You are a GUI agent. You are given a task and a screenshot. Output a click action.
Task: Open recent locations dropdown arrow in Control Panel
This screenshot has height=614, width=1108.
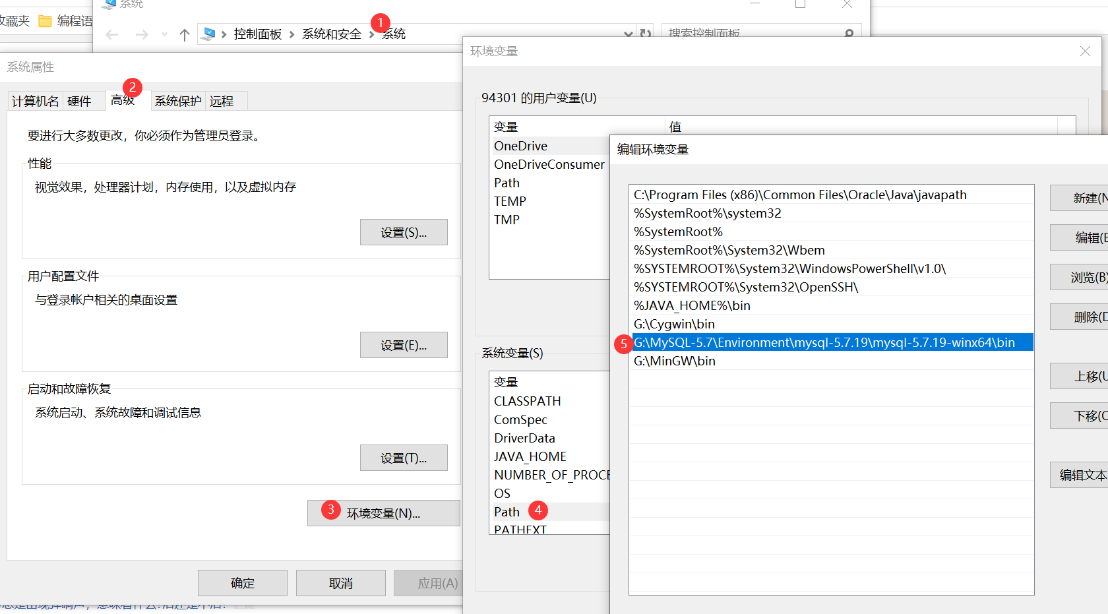pyautogui.click(x=164, y=34)
